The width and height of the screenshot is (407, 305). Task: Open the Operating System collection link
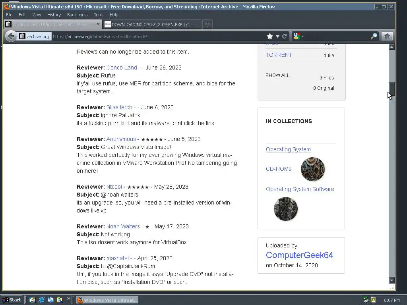point(288,149)
